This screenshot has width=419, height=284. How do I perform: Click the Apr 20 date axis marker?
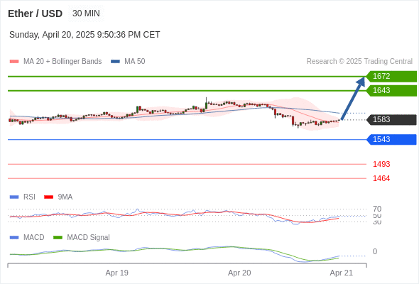click(x=239, y=273)
